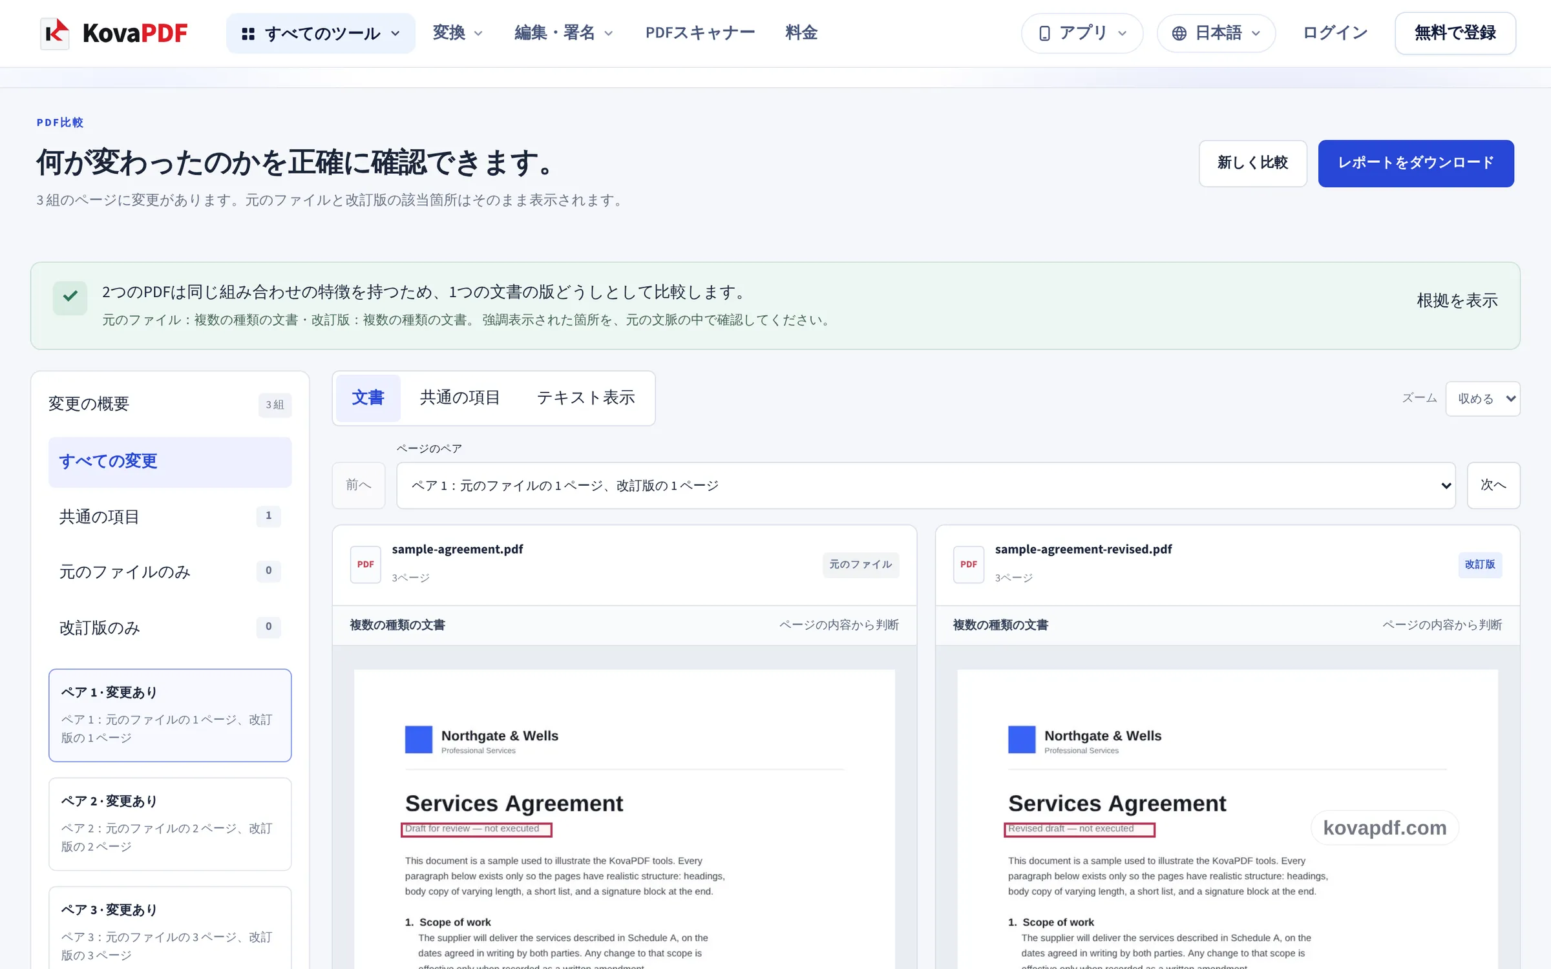Click the 無料で登録 button

(x=1455, y=33)
